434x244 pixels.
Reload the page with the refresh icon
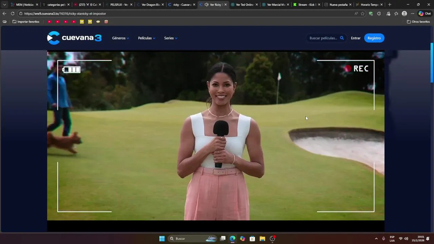(13, 14)
